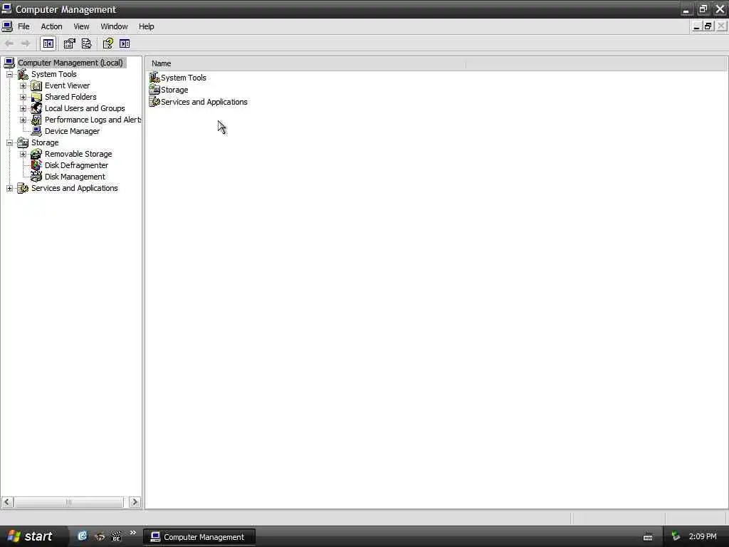Click the system clock showing 2:09 PM

point(703,537)
